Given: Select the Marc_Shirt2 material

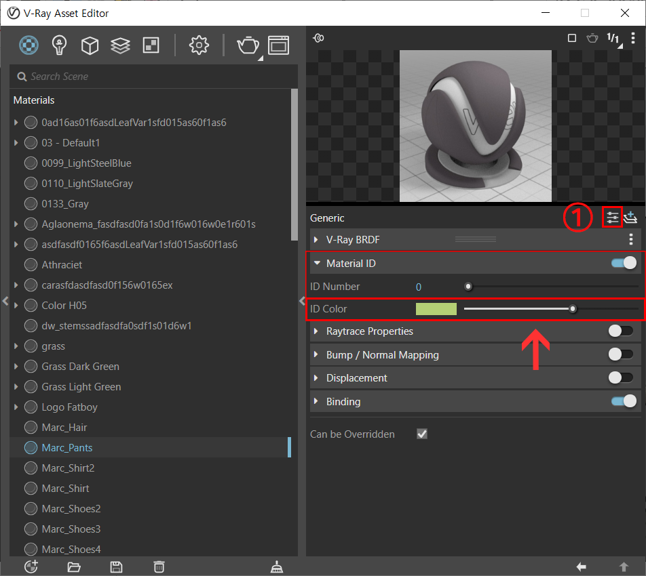Looking at the screenshot, I should [x=150, y=468].
